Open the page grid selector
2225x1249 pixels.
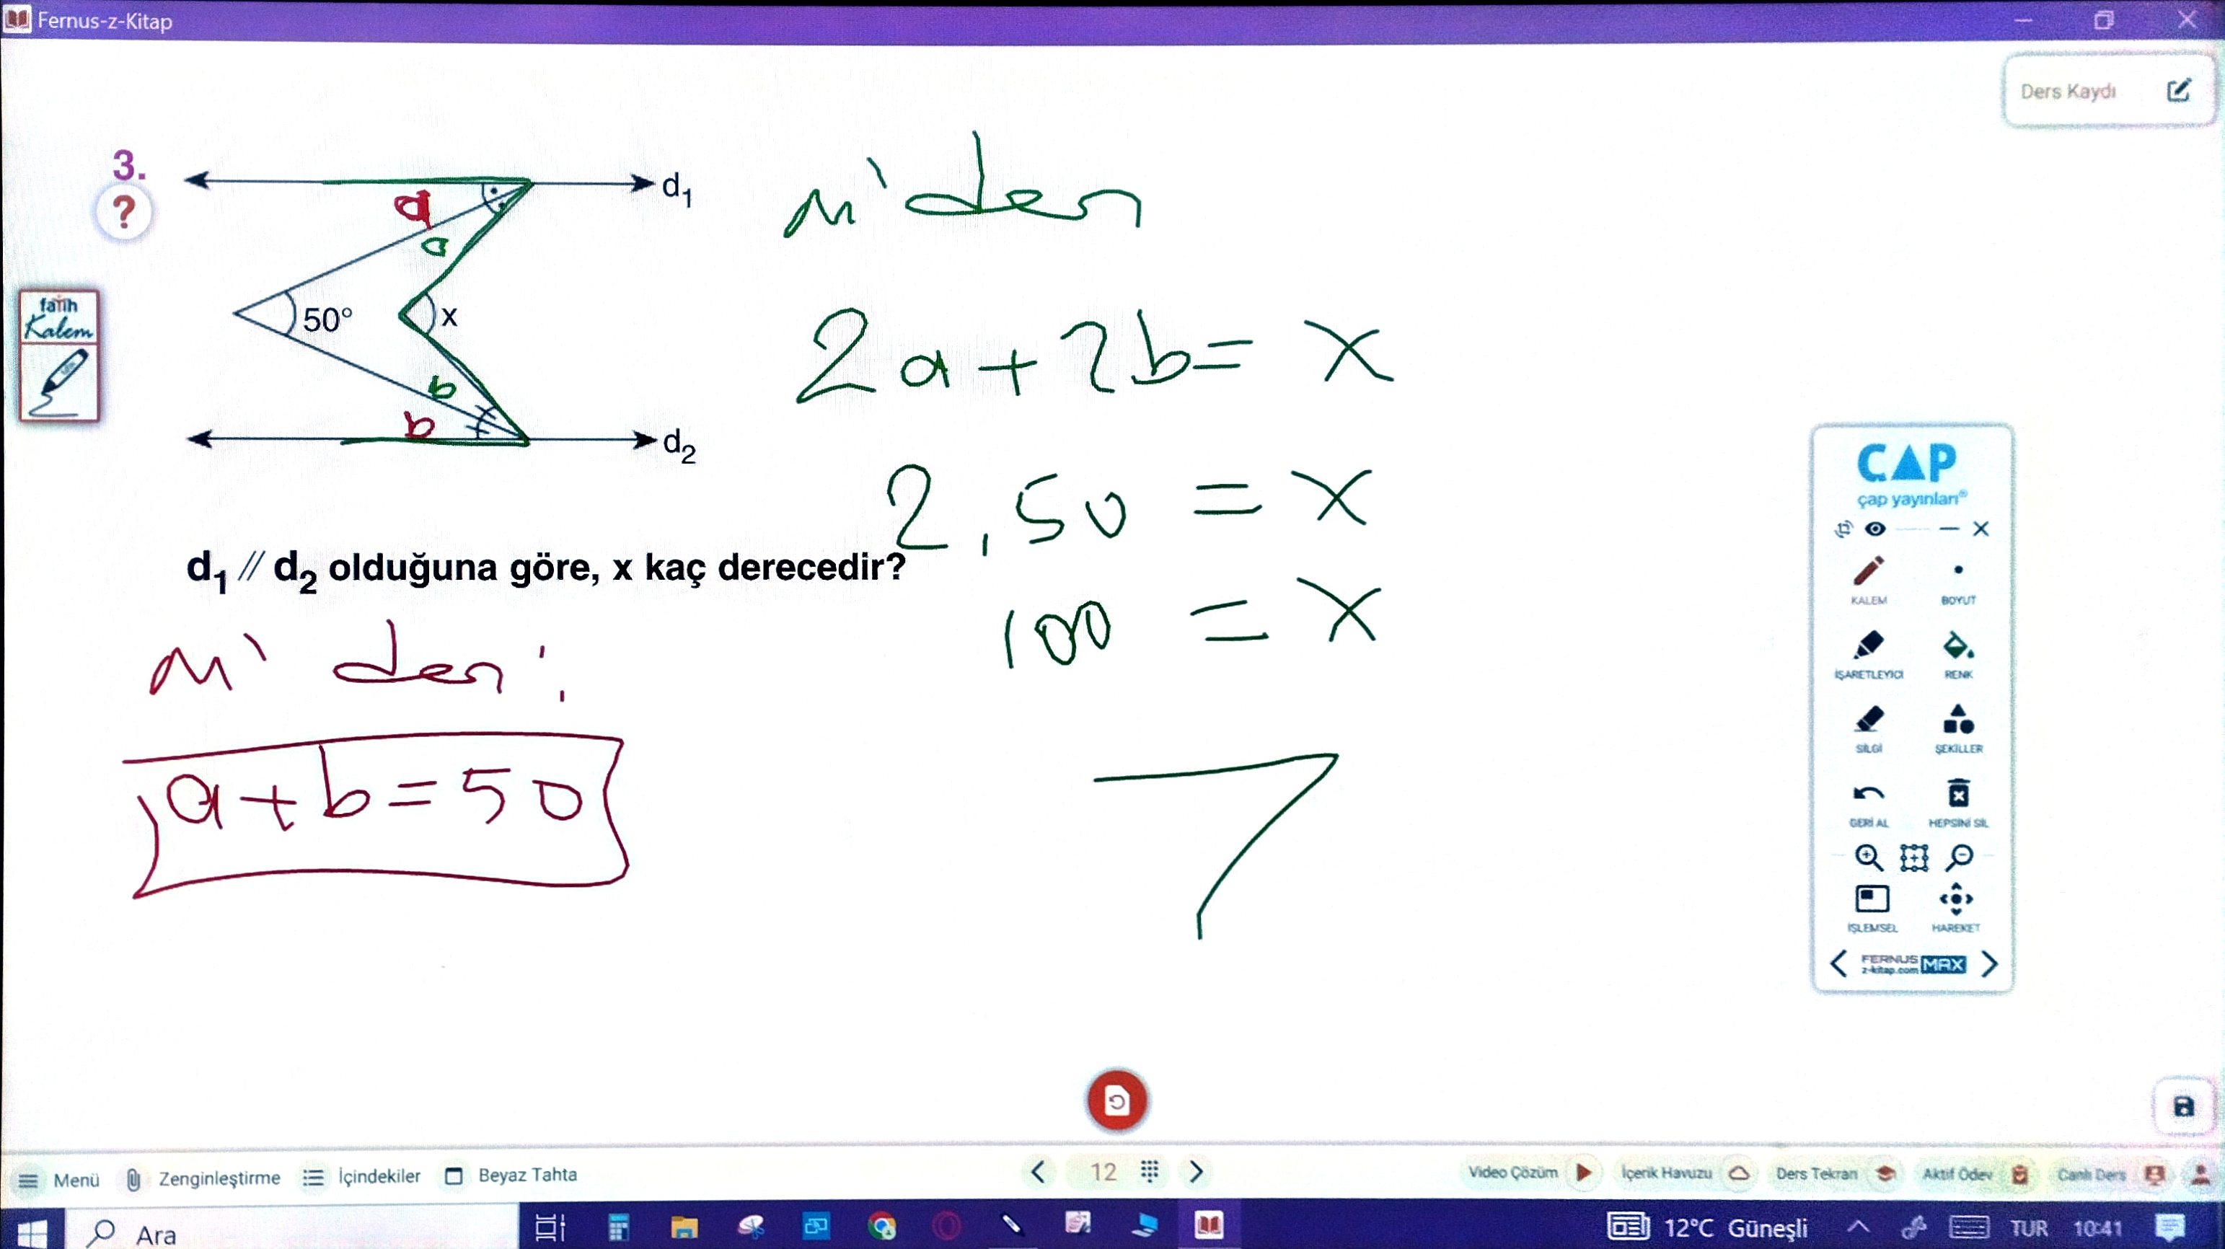click(x=1149, y=1172)
